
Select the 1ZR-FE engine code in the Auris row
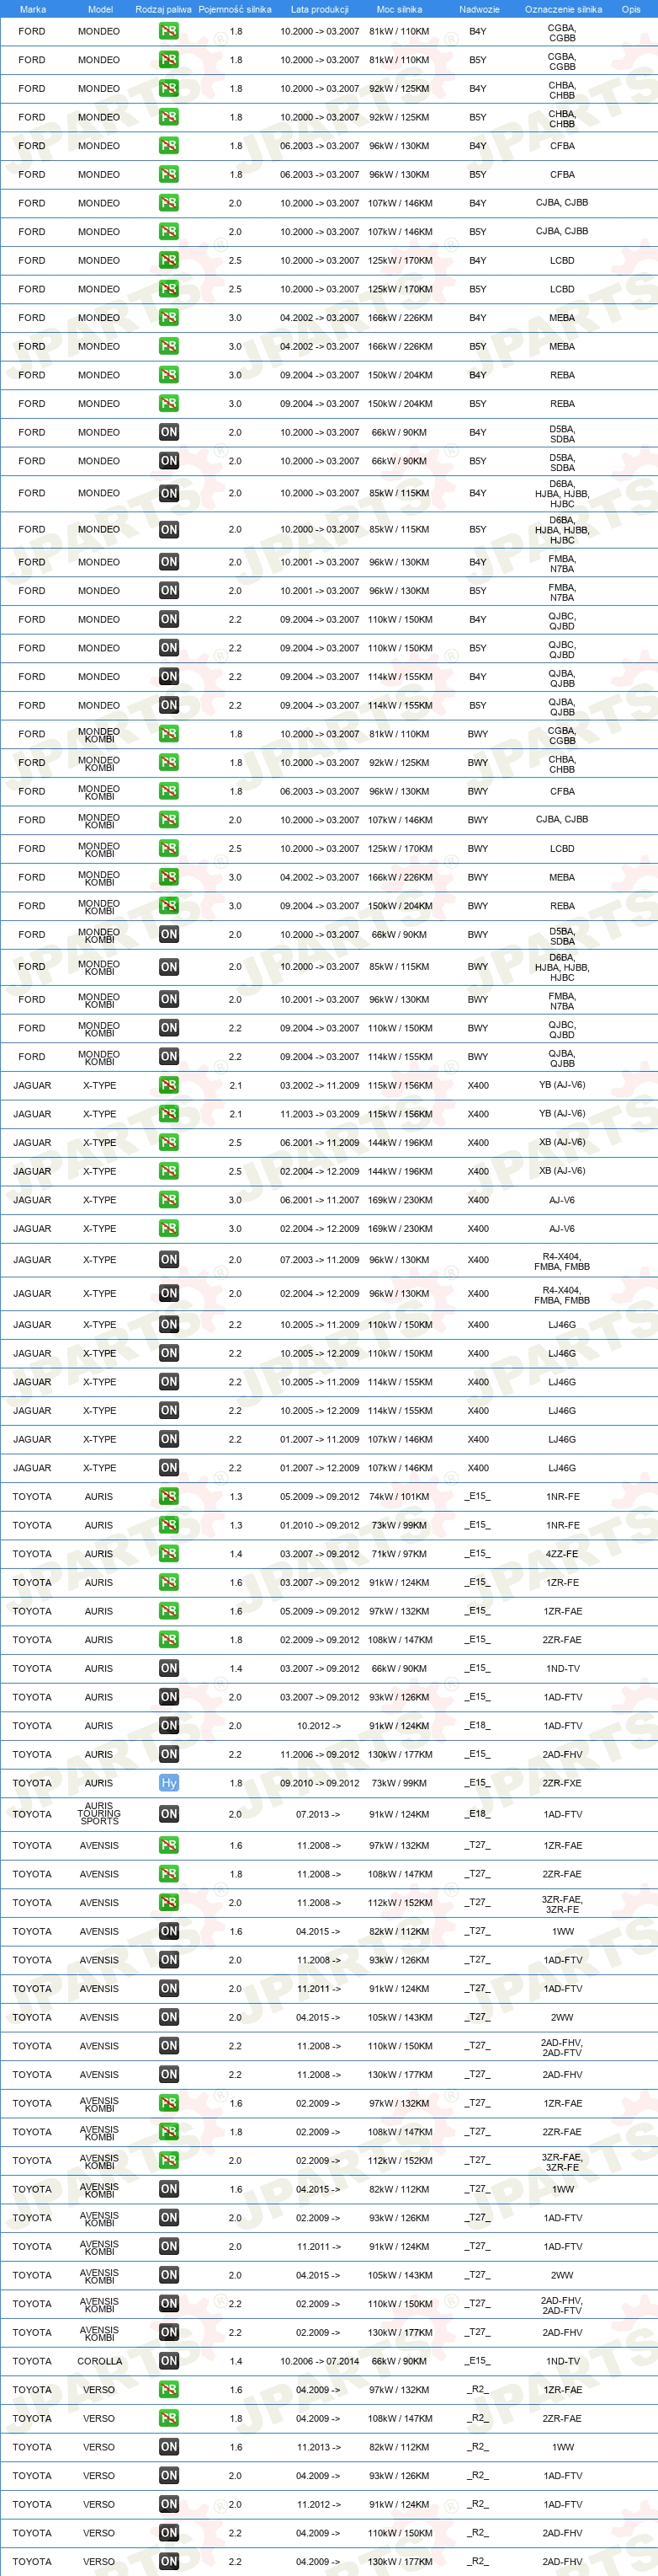[x=562, y=1583]
